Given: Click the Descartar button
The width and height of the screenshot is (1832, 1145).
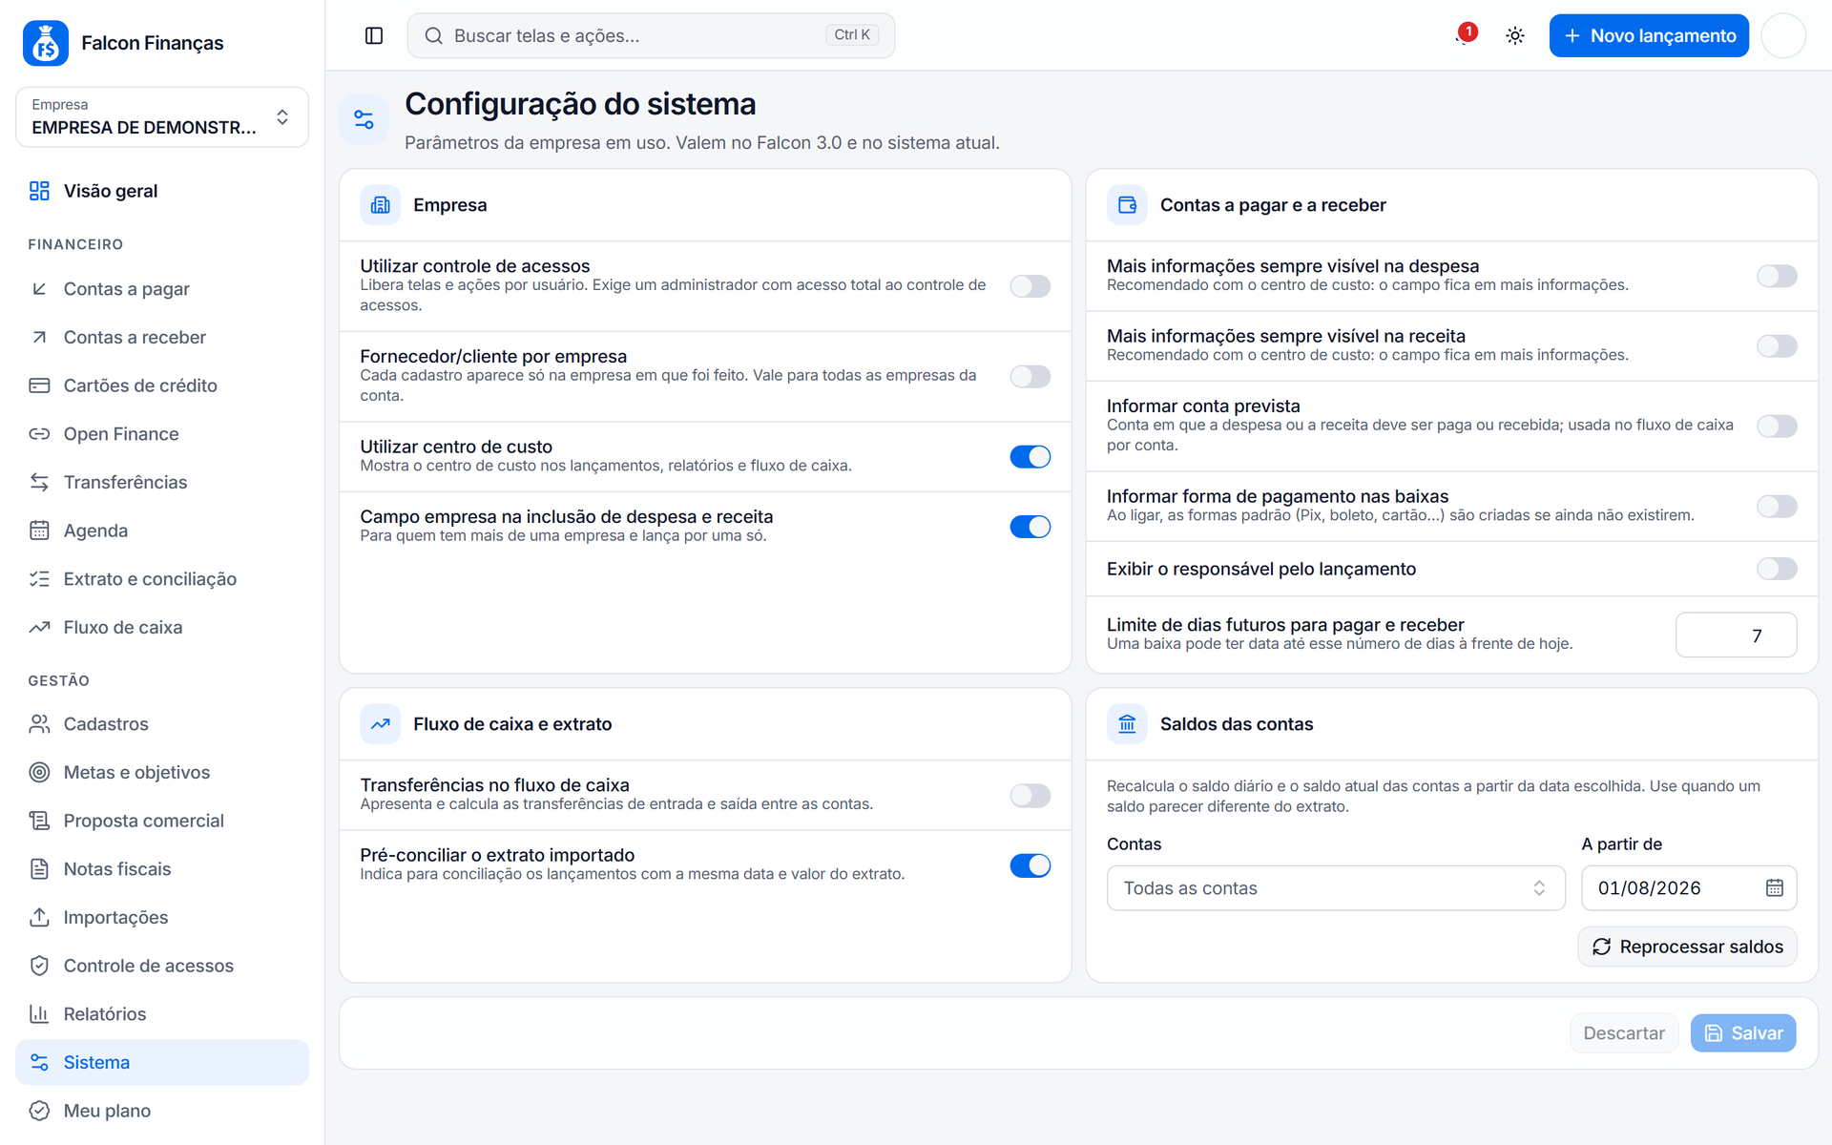Looking at the screenshot, I should (x=1624, y=1033).
